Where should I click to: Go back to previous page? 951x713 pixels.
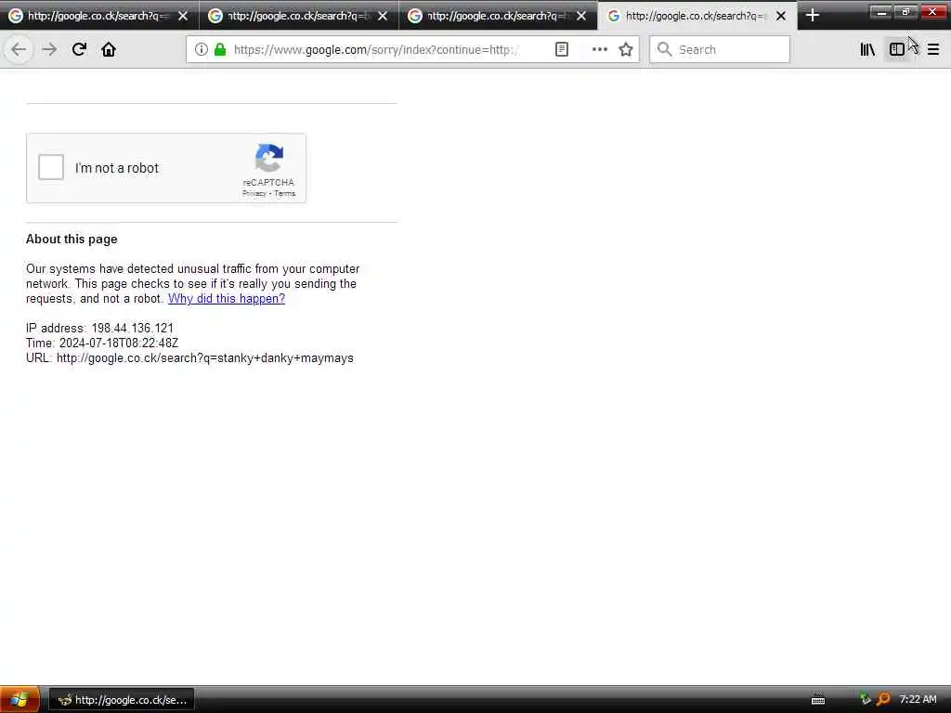click(19, 50)
